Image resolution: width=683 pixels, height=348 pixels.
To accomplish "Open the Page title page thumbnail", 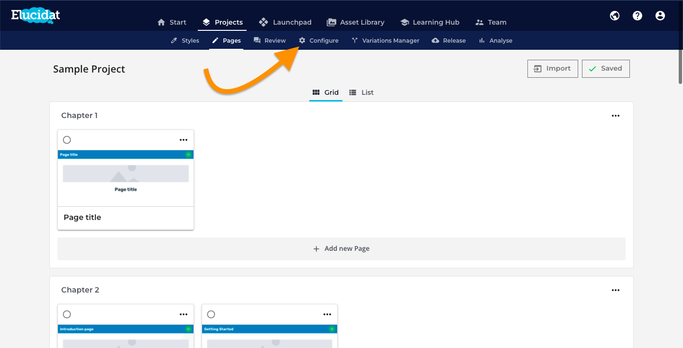I will pos(126,178).
